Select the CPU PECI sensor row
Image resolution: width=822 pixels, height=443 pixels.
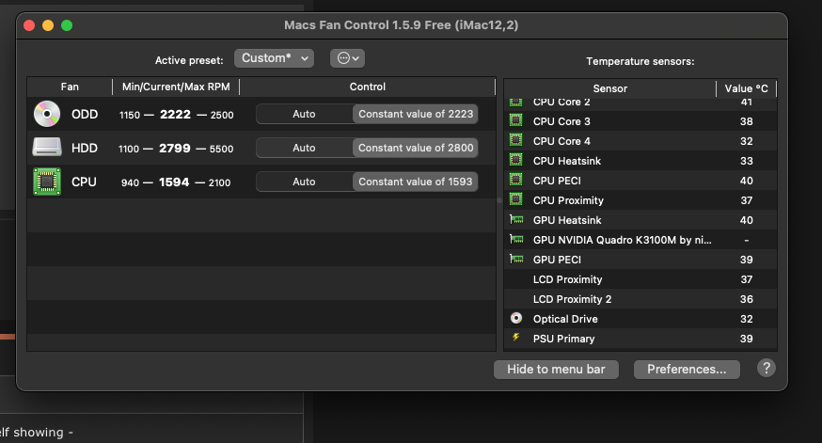(640, 181)
